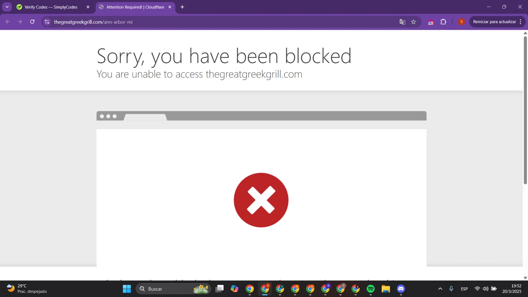
Task: Focus the address bar URL field
Action: tap(222, 22)
